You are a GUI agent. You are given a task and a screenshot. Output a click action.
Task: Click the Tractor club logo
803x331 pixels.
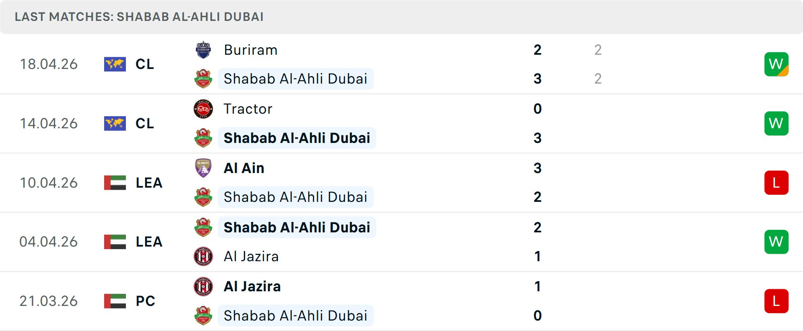[x=204, y=109]
